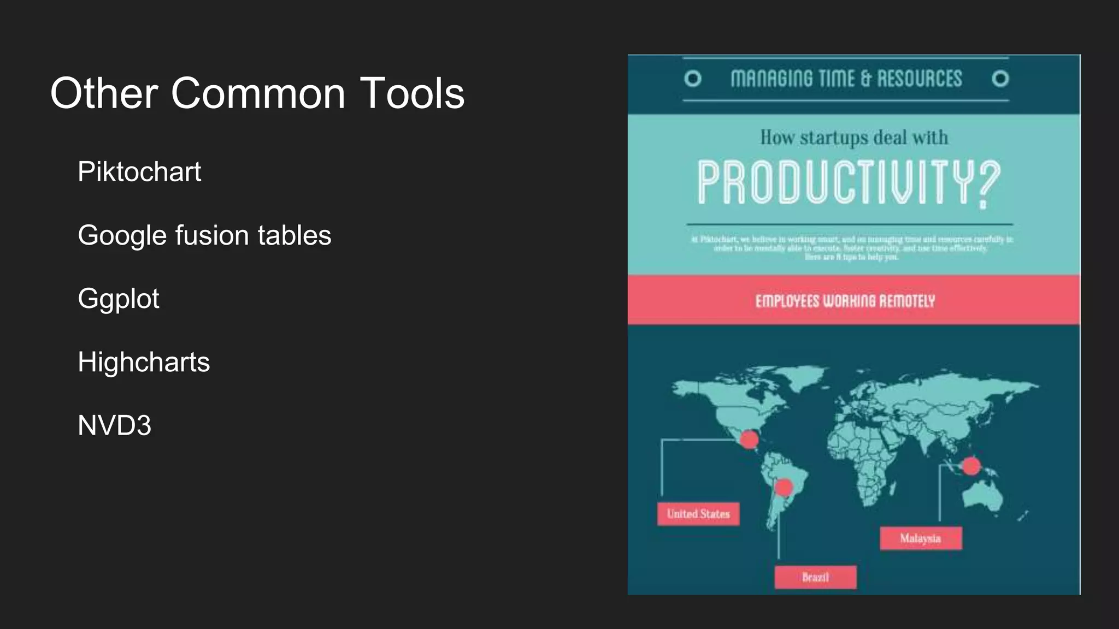Click the small paragraph below PRODUCTIVITY
Screen dimensions: 1119x629
point(852,248)
